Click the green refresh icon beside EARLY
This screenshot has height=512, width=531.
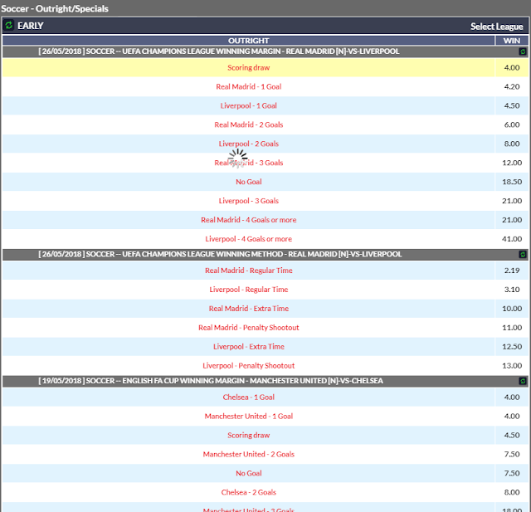click(x=8, y=26)
